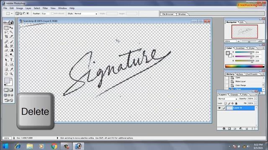Select the Slice tool
The height and width of the screenshot is (150, 268).
11,36
